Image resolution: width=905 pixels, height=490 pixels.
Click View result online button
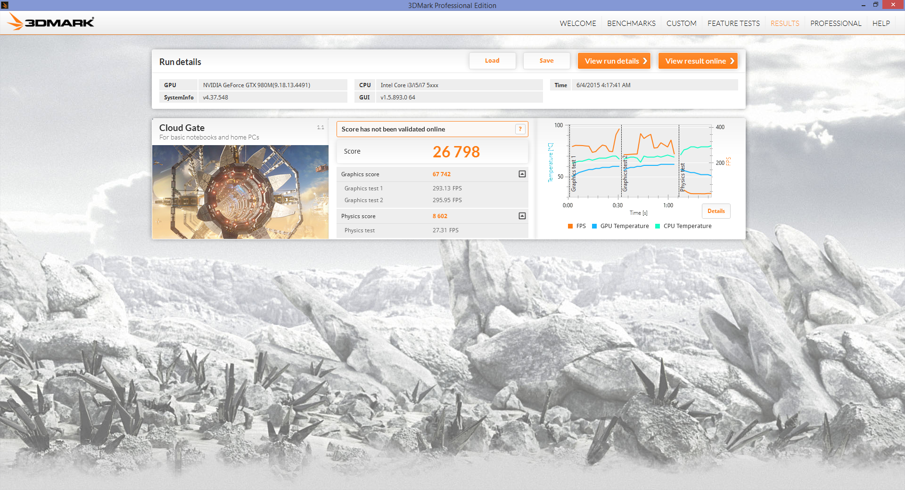click(698, 61)
